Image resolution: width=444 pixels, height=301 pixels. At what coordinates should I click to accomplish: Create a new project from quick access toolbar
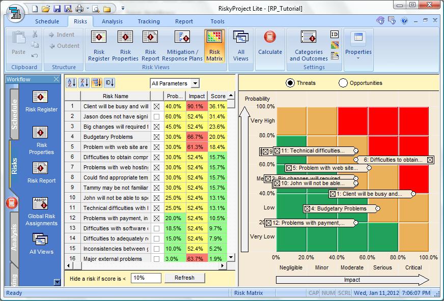click(35, 9)
